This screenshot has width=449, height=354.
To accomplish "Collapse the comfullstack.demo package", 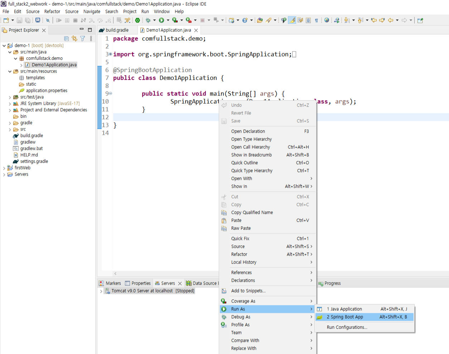I will (x=15, y=58).
